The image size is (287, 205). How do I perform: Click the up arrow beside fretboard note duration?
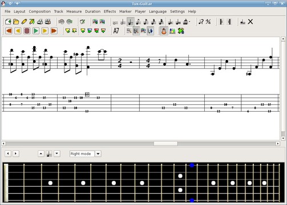tap(41, 153)
